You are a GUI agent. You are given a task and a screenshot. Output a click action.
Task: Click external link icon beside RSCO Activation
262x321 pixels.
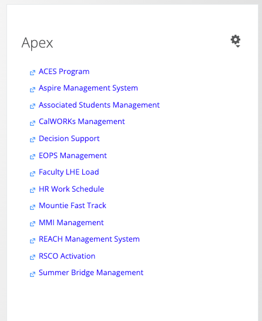coord(32,258)
